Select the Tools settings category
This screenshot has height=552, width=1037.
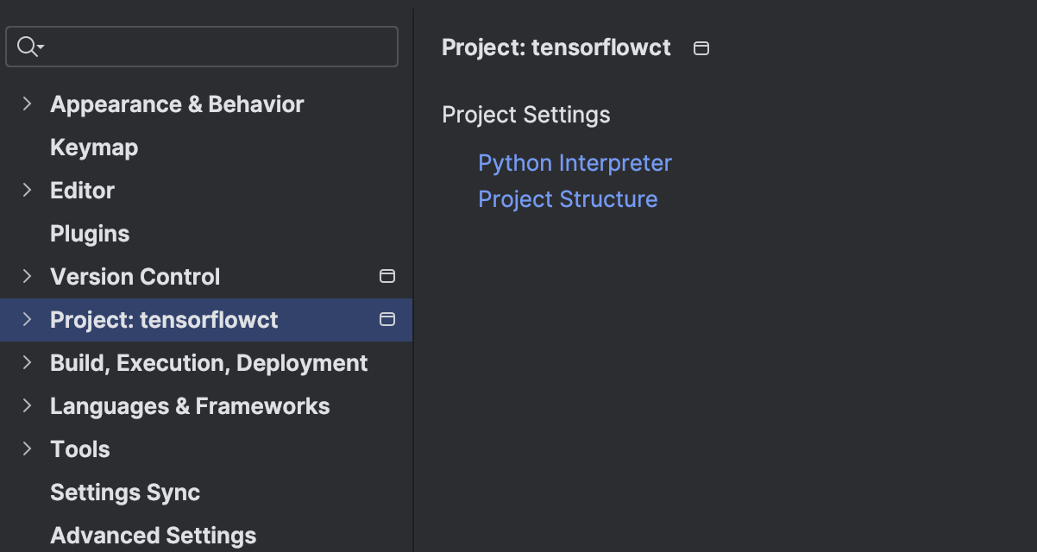(x=80, y=449)
